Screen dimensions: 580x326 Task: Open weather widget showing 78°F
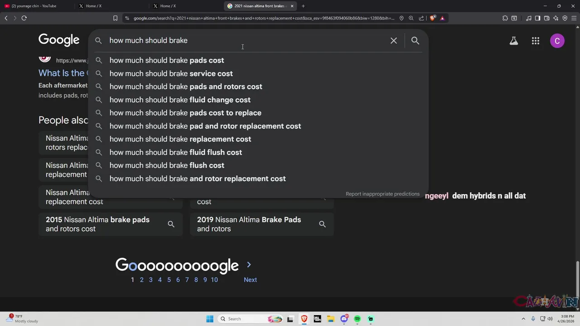click(23, 319)
